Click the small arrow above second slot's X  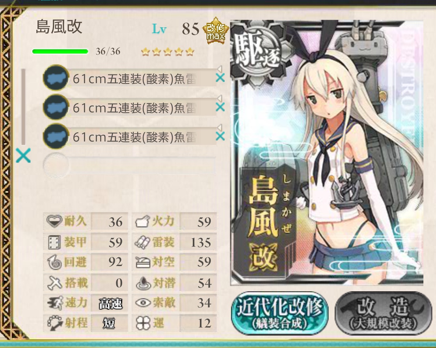coord(220,98)
